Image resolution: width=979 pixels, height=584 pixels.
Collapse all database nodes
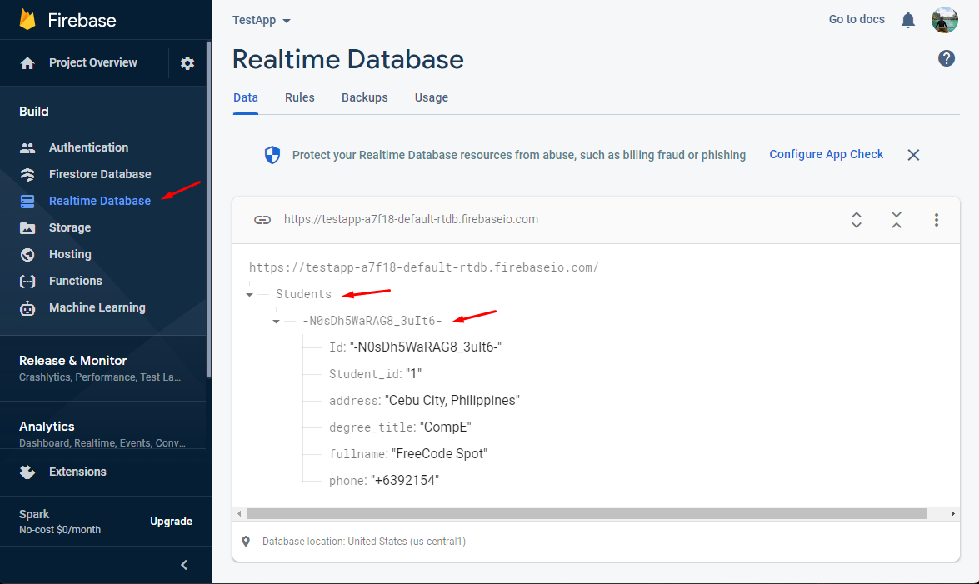click(x=897, y=220)
